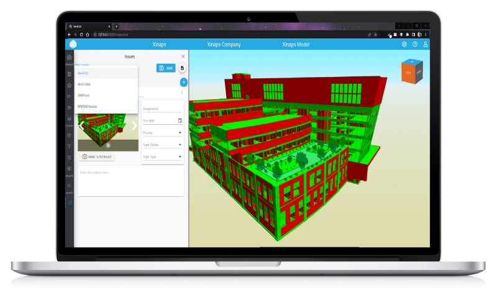The width and height of the screenshot is (497, 290).
Task: Click the document list icon below Project
Action: coord(70,74)
